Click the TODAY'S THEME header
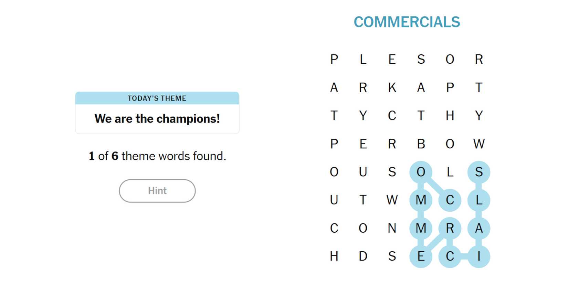 coord(157,98)
